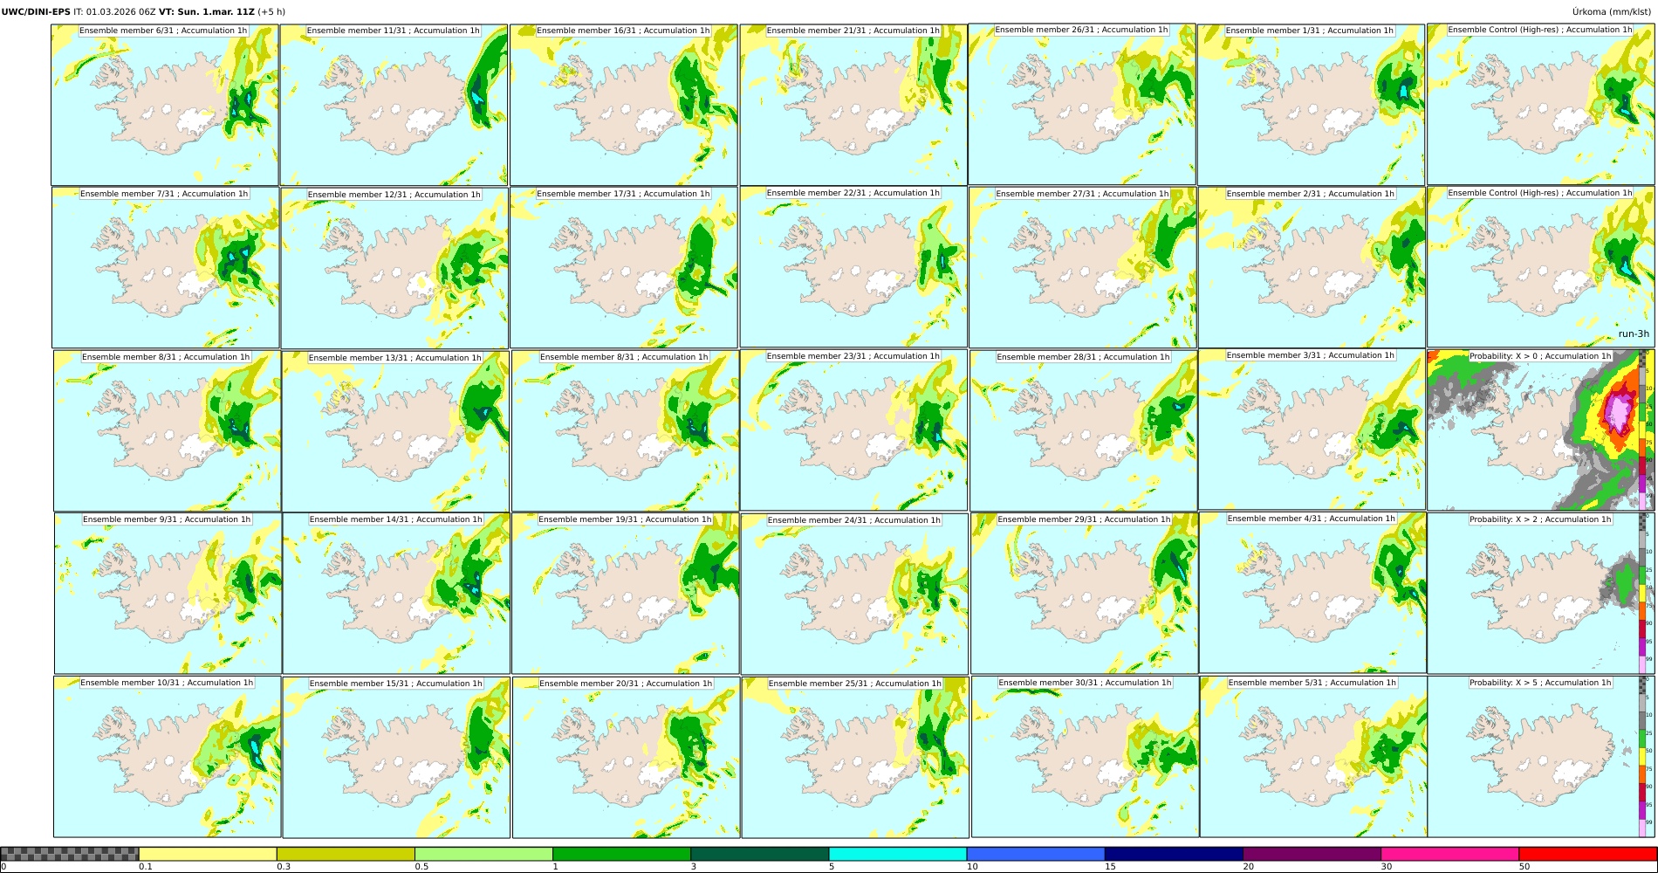Click the 'Ensemble member 25/31 ; Accumulation 1h' title
1658x873 pixels.
pyautogui.click(x=854, y=684)
